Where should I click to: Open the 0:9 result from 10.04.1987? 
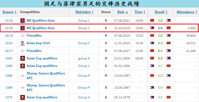click(160, 88)
